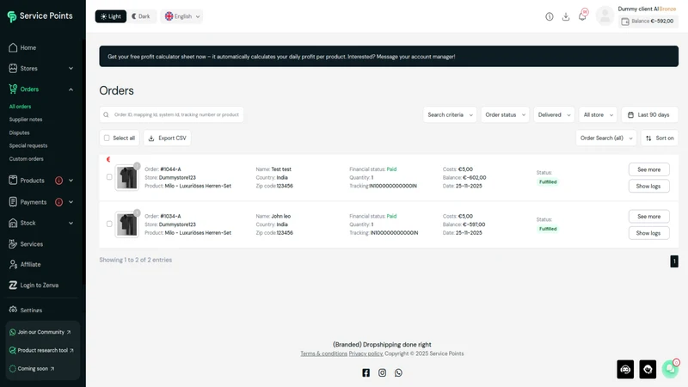Viewport: 688px width, 387px height.
Task: Click See more for order #1034-A
Action: [x=648, y=217]
